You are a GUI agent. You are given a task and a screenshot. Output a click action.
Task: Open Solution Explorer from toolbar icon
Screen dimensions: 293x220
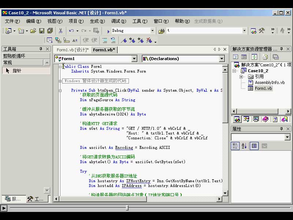(x=253, y=31)
